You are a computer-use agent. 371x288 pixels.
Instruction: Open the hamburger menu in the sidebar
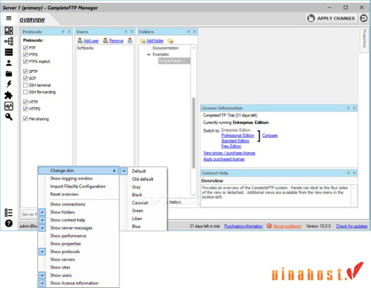[x=9, y=18]
